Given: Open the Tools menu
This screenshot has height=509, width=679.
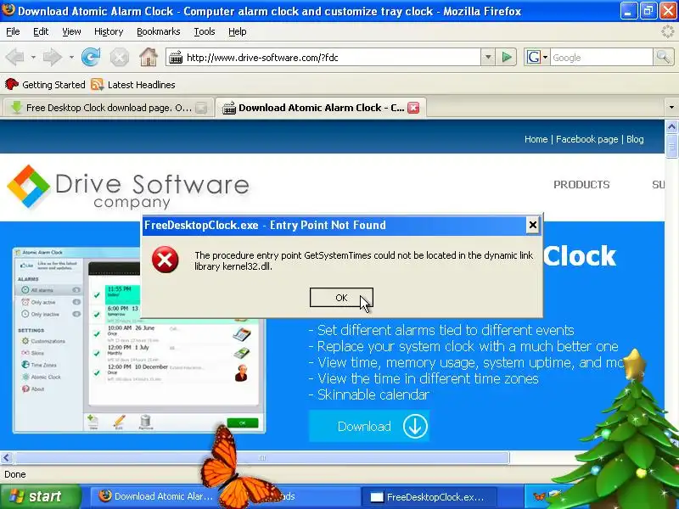Looking at the screenshot, I should [204, 31].
